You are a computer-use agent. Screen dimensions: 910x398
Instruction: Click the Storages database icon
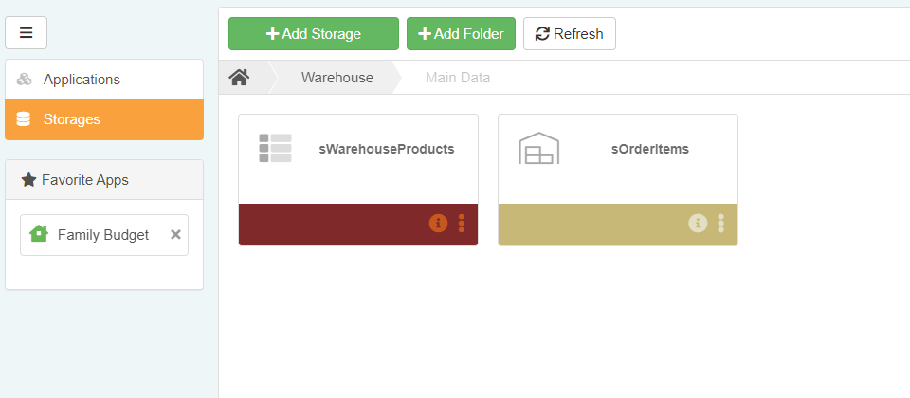(x=24, y=119)
